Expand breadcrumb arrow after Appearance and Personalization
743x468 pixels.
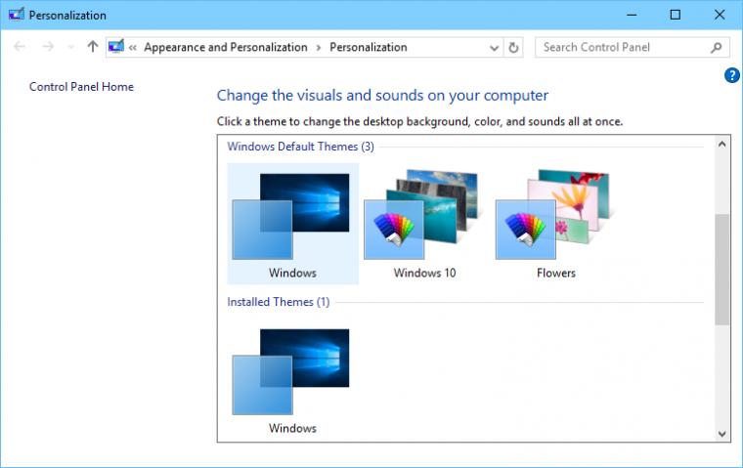coord(319,47)
